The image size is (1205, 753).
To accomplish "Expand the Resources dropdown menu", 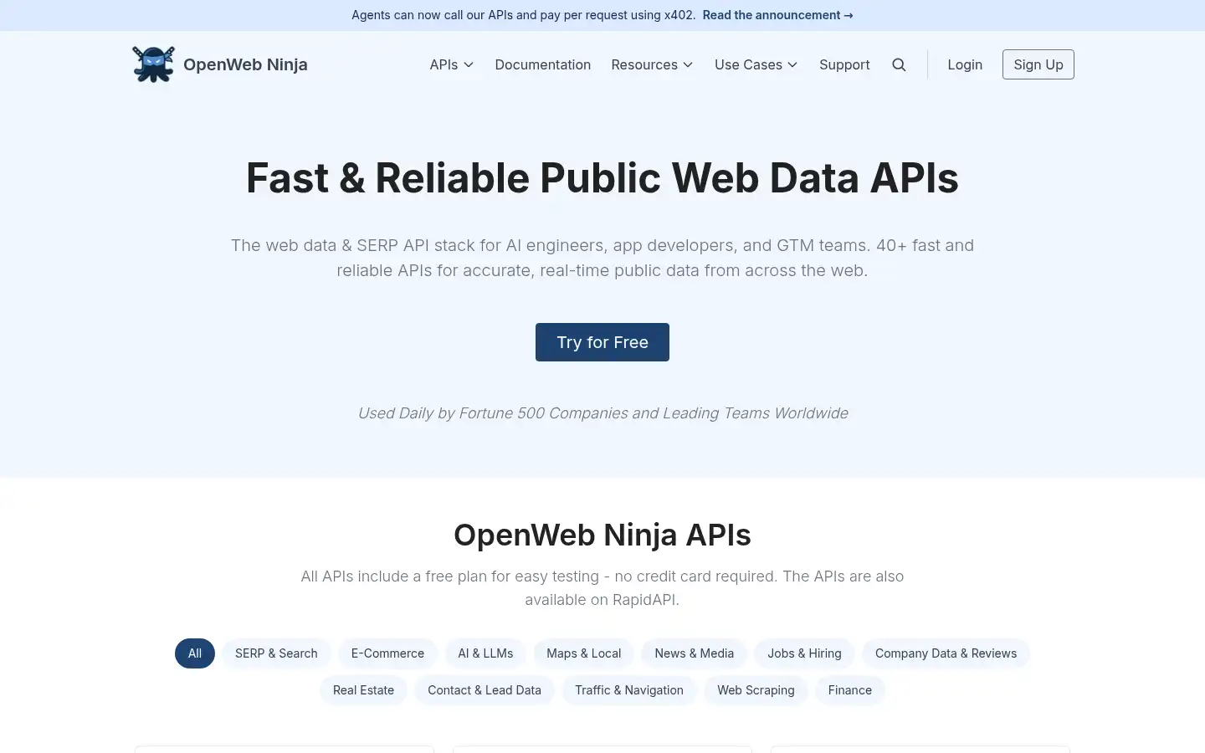I will [652, 64].
